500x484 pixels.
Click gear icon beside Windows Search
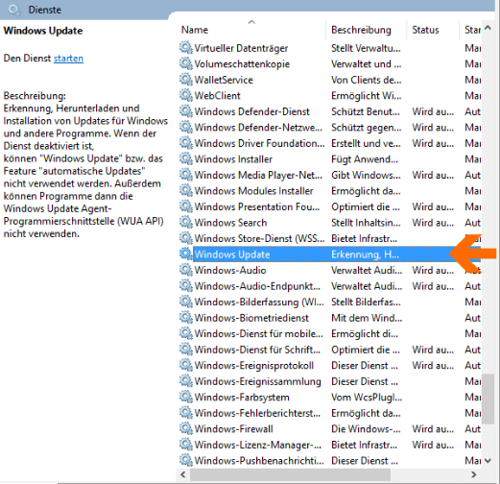coord(185,222)
